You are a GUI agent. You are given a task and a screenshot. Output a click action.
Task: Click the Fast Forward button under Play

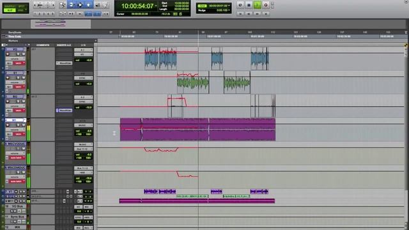[257, 13]
